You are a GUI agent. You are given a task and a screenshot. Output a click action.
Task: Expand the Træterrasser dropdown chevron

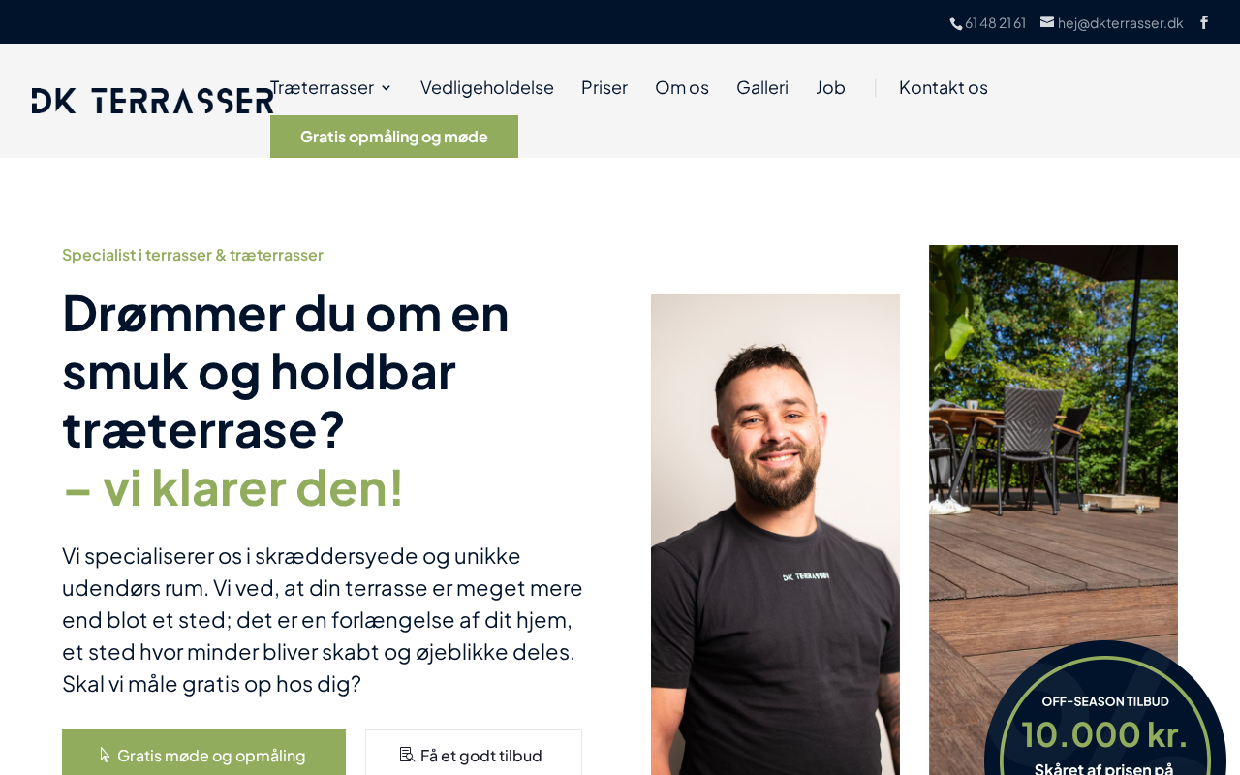(x=386, y=88)
